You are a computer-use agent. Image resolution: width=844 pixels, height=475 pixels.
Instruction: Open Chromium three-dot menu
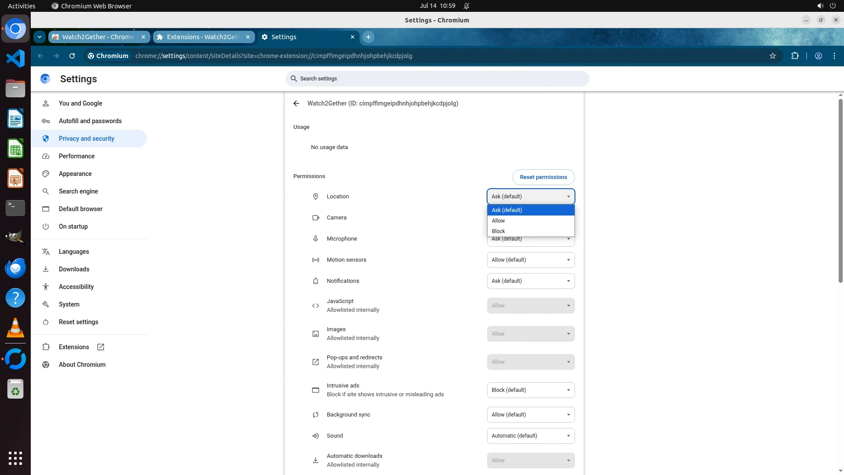click(x=834, y=56)
